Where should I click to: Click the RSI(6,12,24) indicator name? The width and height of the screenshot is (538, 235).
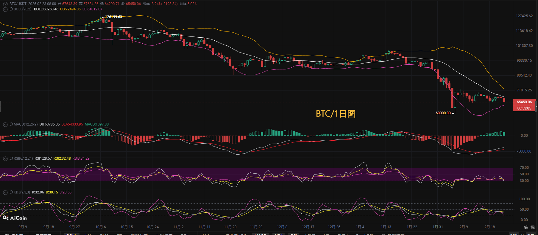coord(23,158)
